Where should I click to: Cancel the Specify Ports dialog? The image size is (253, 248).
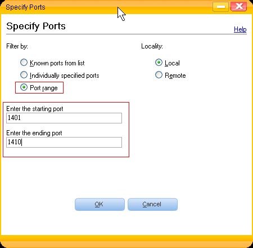click(152, 204)
